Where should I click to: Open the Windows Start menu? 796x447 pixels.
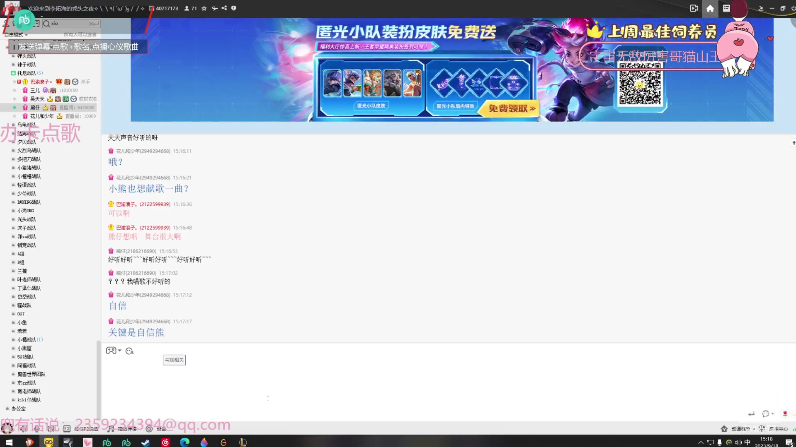pyautogui.click(x=9, y=442)
